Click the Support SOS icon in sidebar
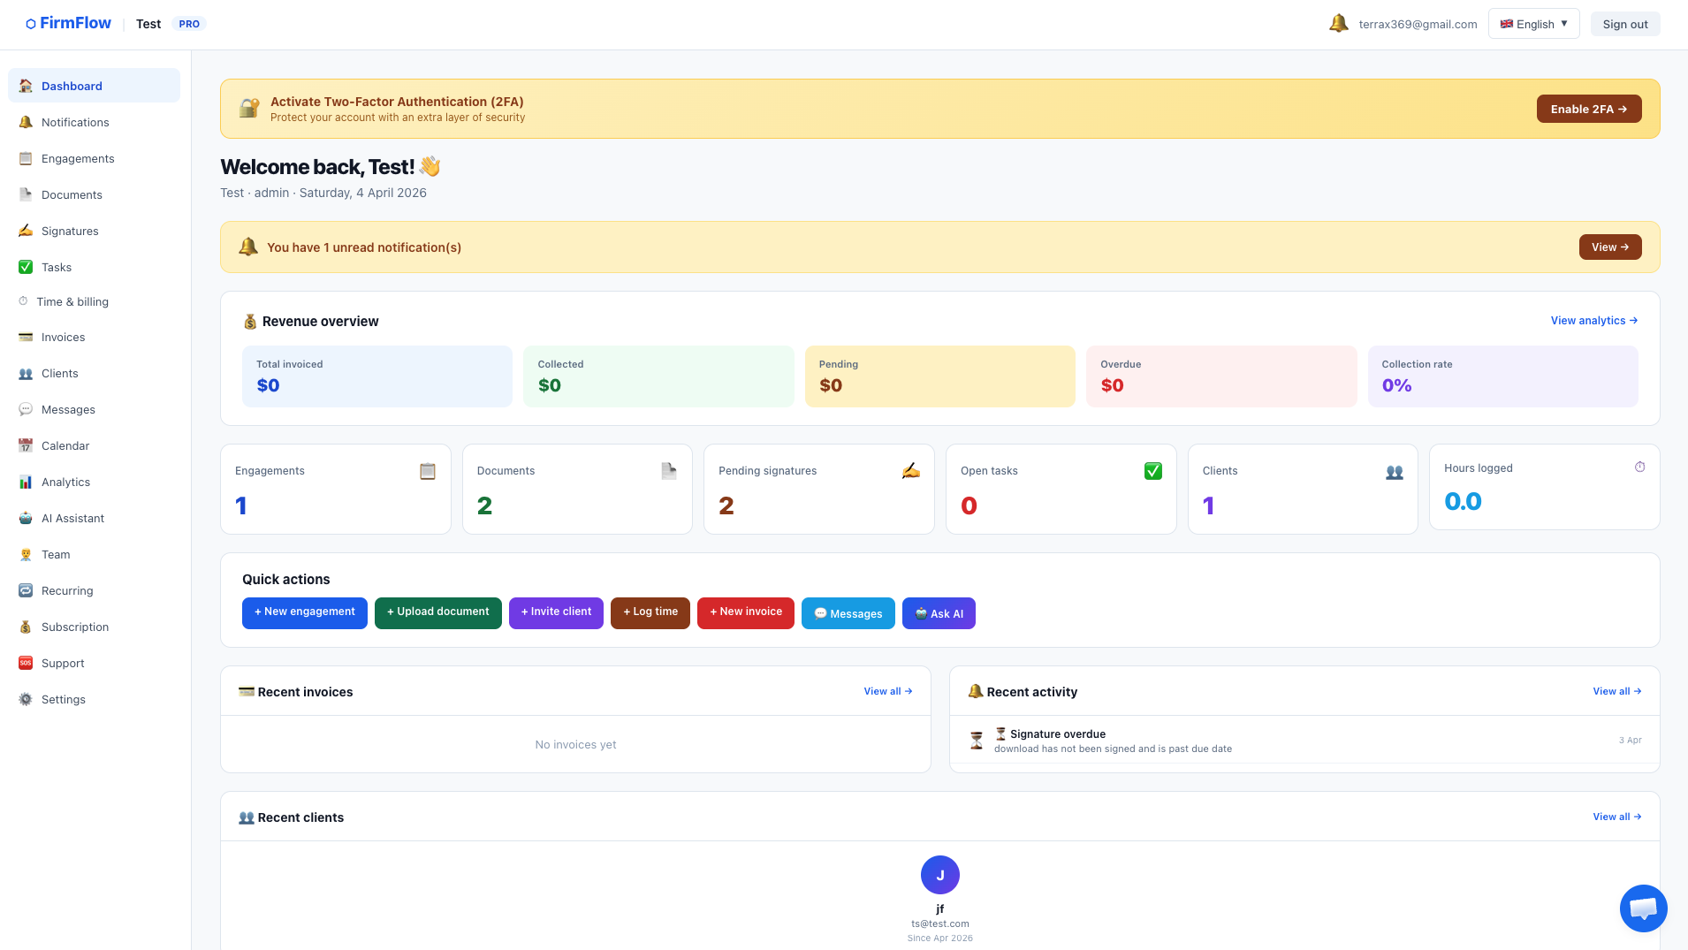This screenshot has width=1688, height=950. coord(26,663)
